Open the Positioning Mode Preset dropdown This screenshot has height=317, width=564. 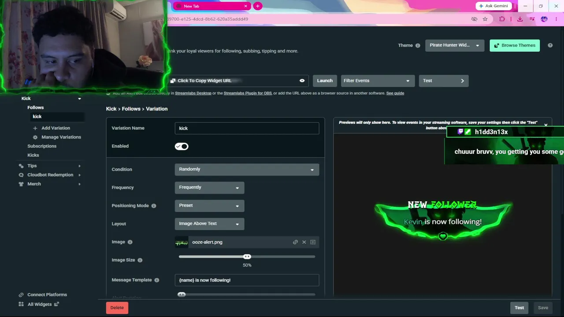coord(209,206)
